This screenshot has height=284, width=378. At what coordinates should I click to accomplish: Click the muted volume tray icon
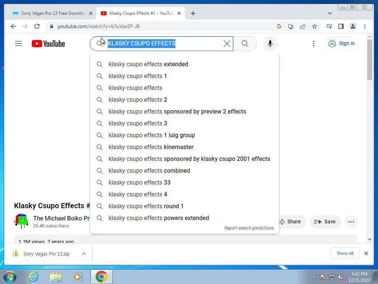pyautogui.click(x=341, y=277)
